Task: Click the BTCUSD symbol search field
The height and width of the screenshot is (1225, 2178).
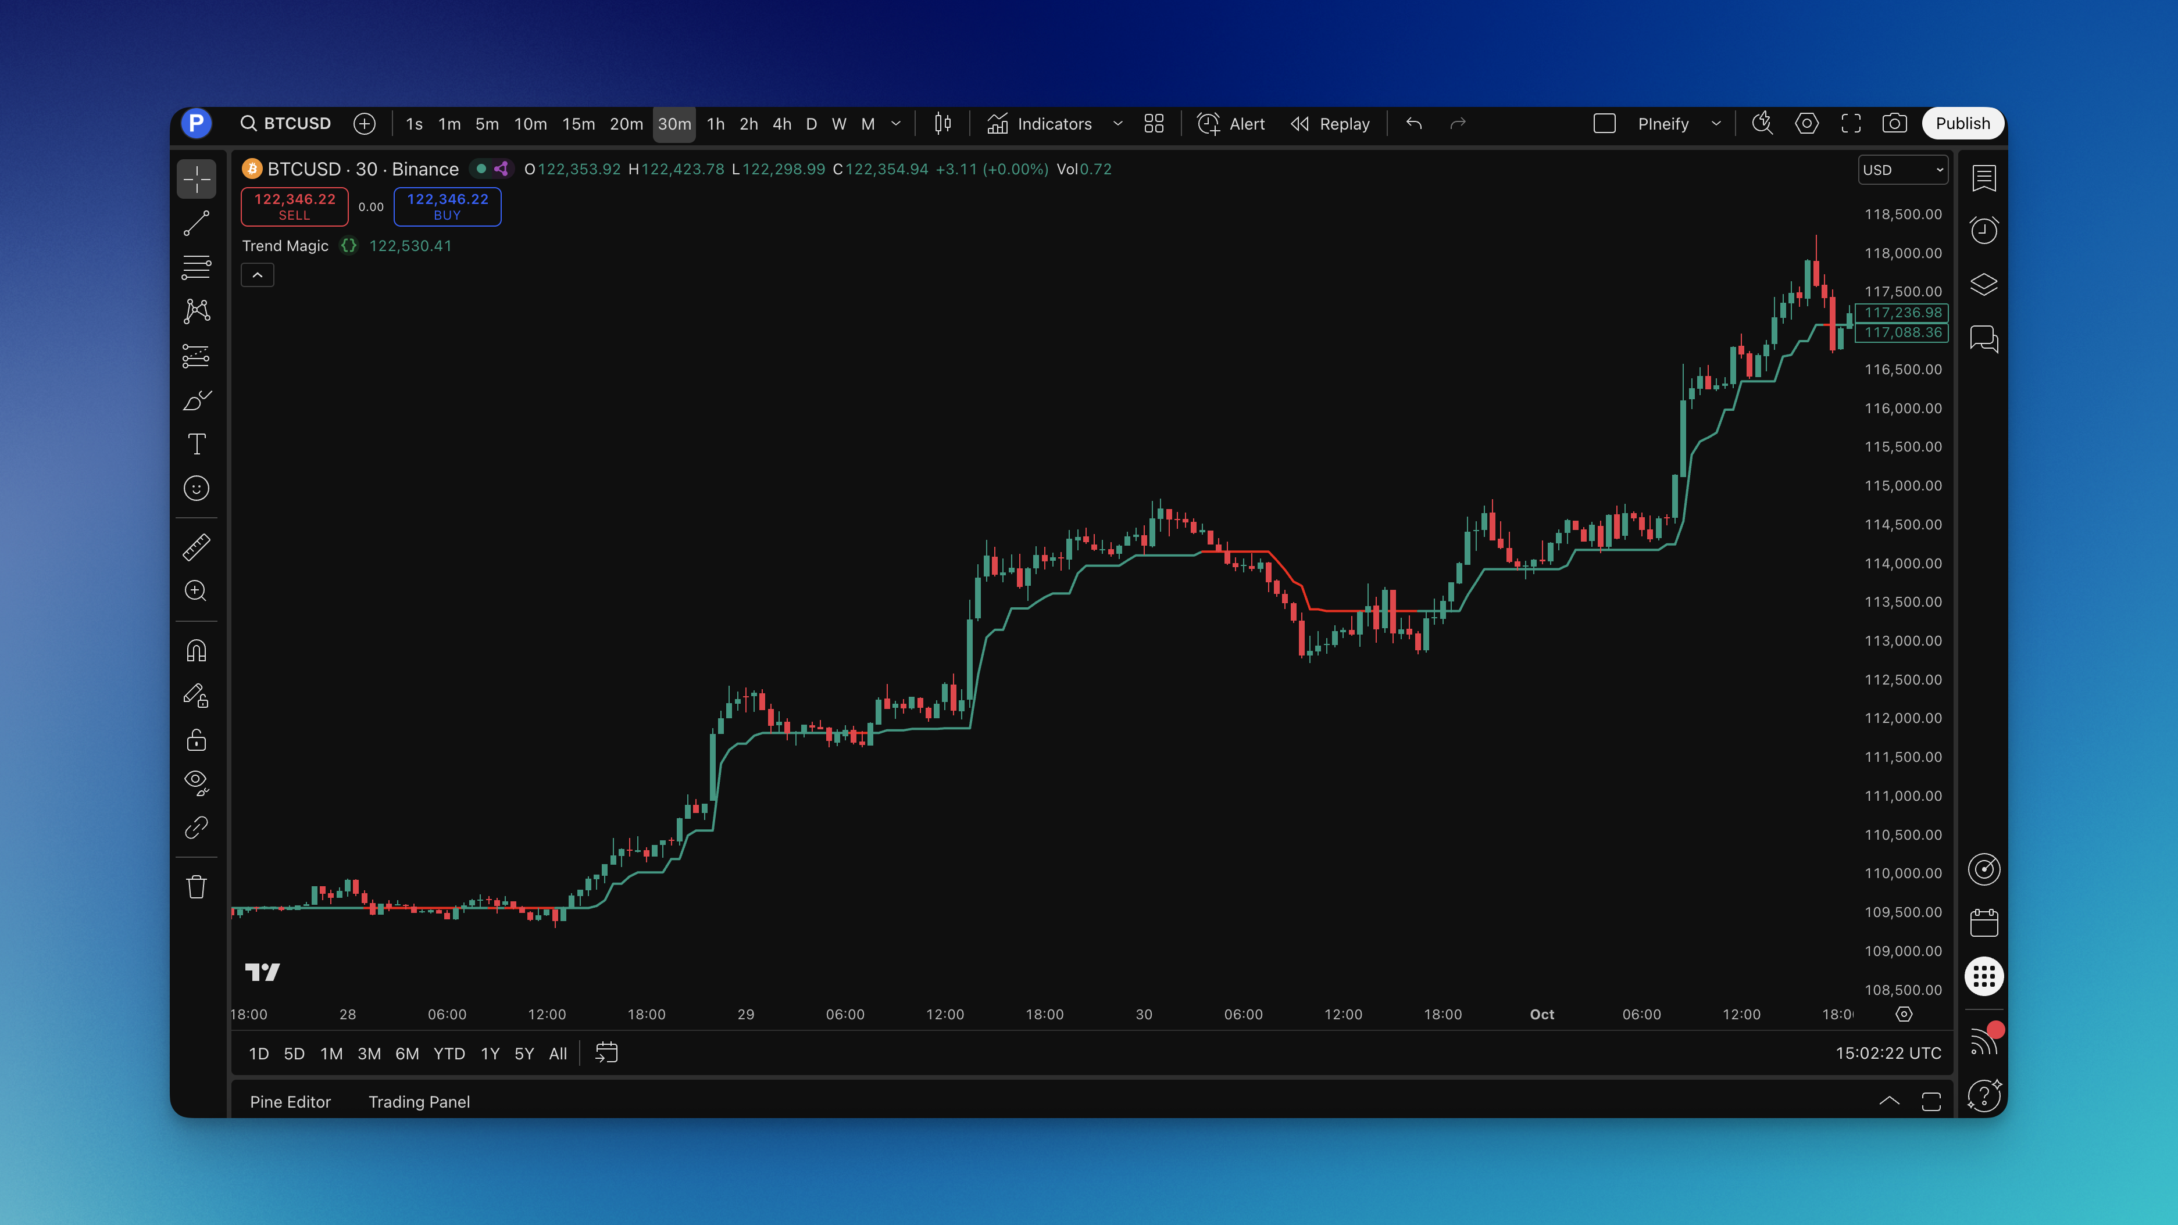Action: point(286,123)
